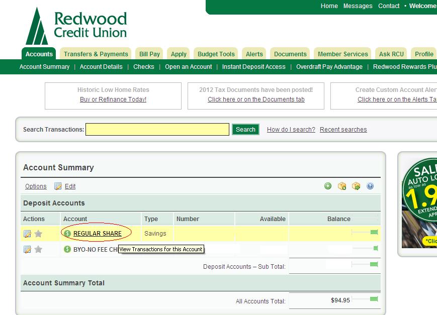Open Messages in the top bar
437x315 pixels.
pos(358,6)
